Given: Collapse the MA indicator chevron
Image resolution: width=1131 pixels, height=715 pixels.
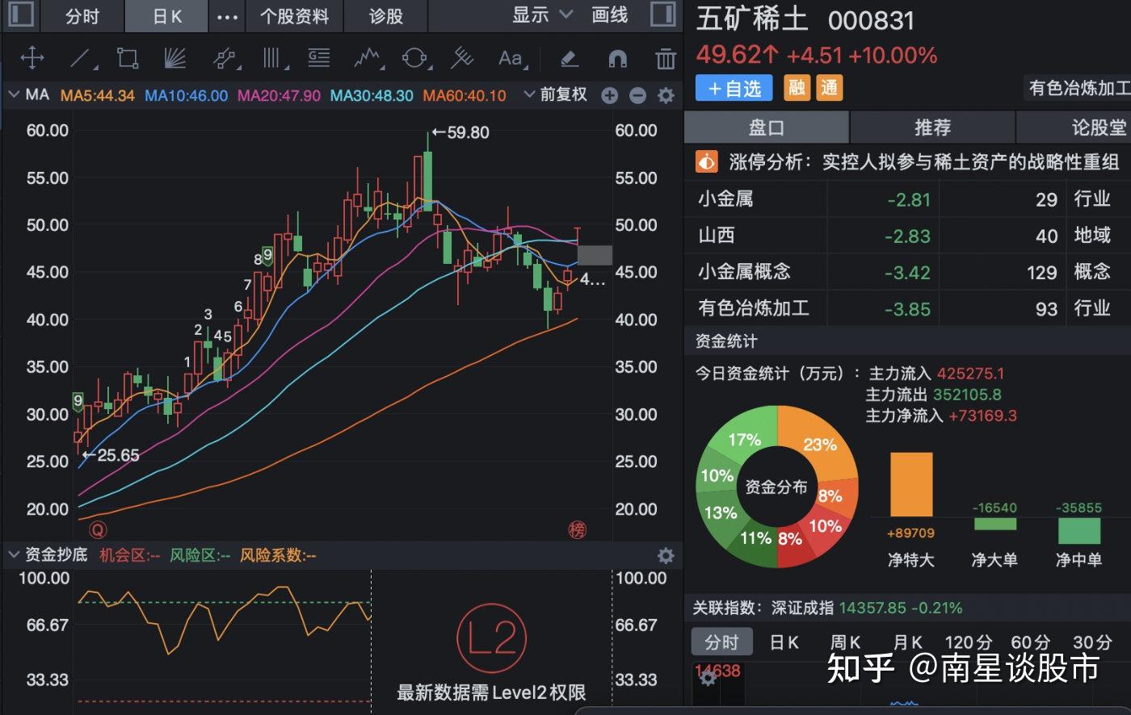Looking at the screenshot, I should tap(14, 95).
